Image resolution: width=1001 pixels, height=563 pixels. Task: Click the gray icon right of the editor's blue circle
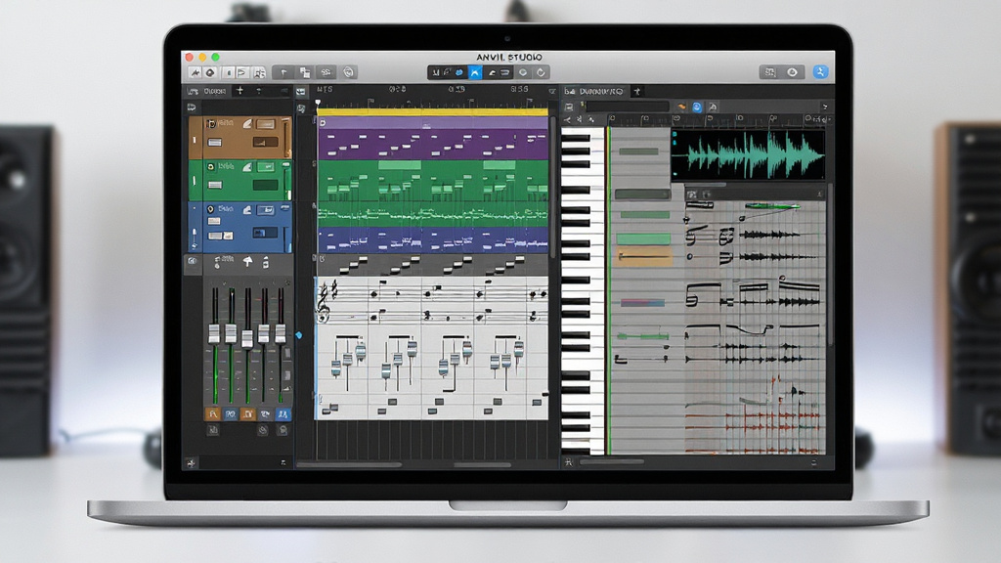click(x=713, y=108)
